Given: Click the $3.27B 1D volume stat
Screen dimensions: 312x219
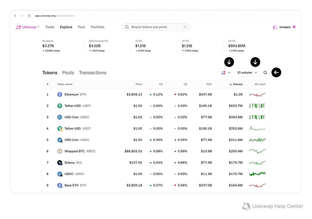Looking at the screenshot, I should [x=48, y=46].
